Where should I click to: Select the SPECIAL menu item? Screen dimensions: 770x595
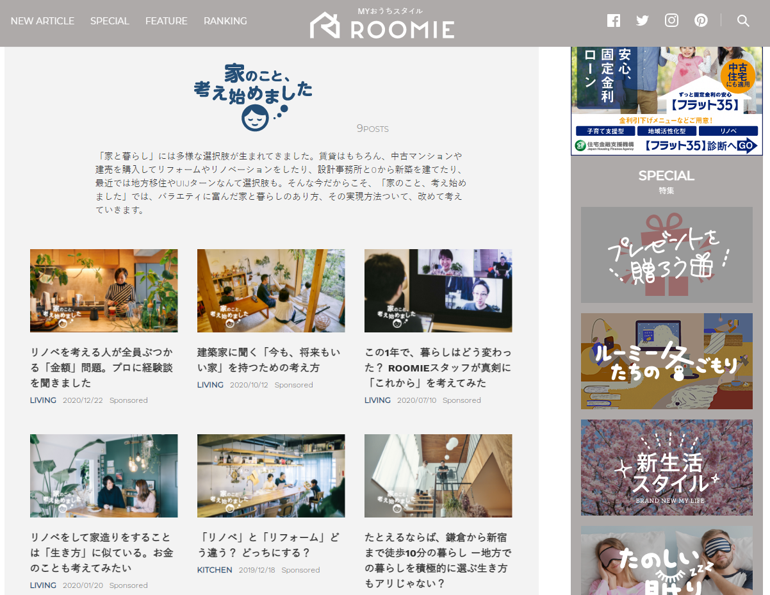(110, 21)
